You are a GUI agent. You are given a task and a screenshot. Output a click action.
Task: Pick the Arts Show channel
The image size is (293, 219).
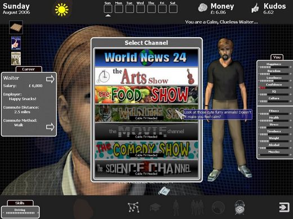(146, 76)
